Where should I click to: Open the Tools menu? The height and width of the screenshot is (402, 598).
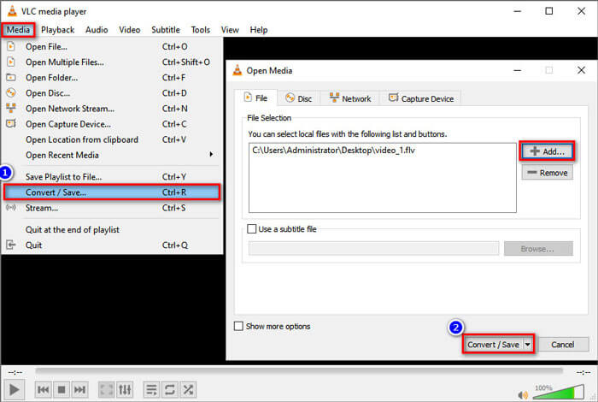click(201, 30)
